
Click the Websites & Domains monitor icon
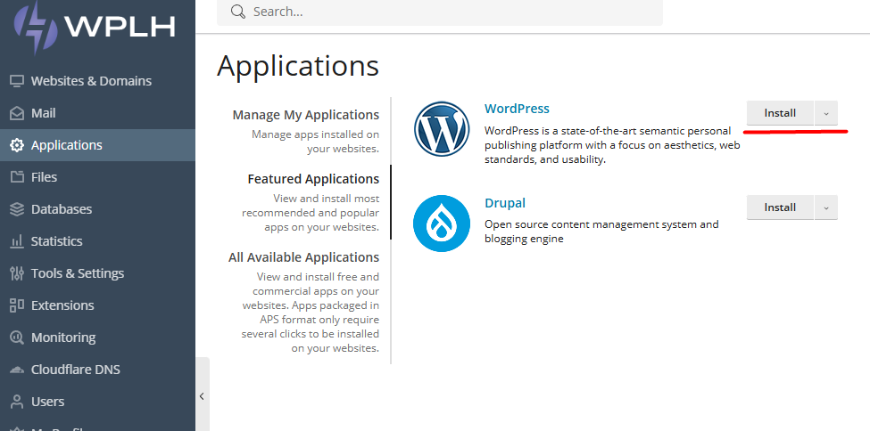pos(17,81)
